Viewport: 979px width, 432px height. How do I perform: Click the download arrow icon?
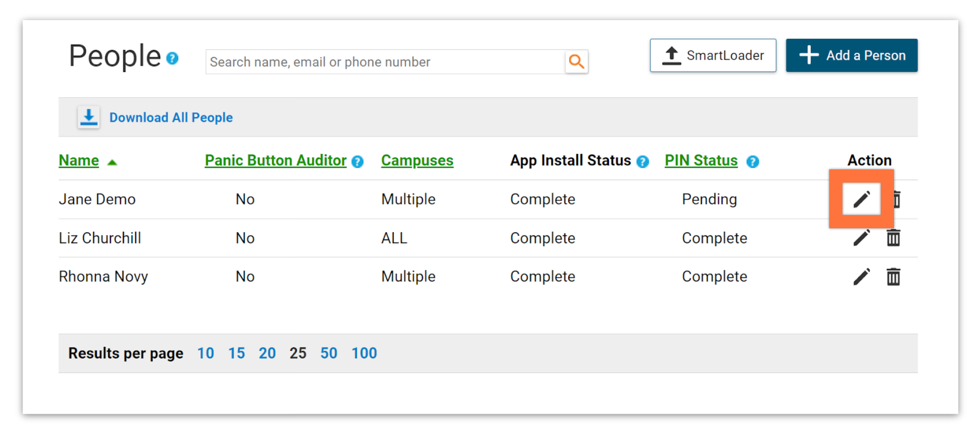click(x=88, y=117)
